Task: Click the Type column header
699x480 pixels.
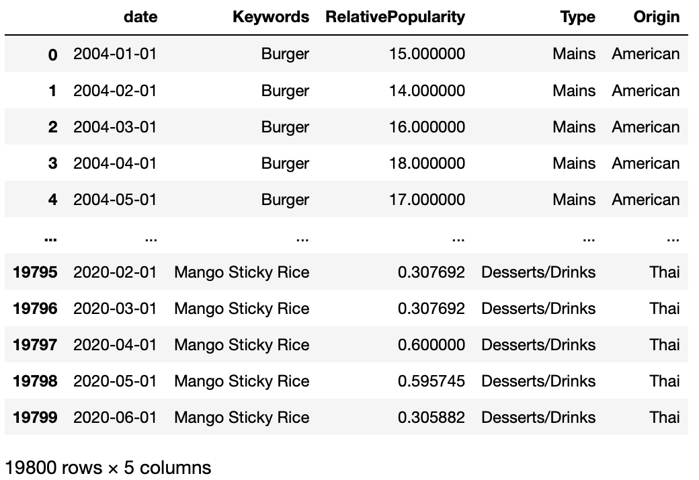Action: (577, 17)
